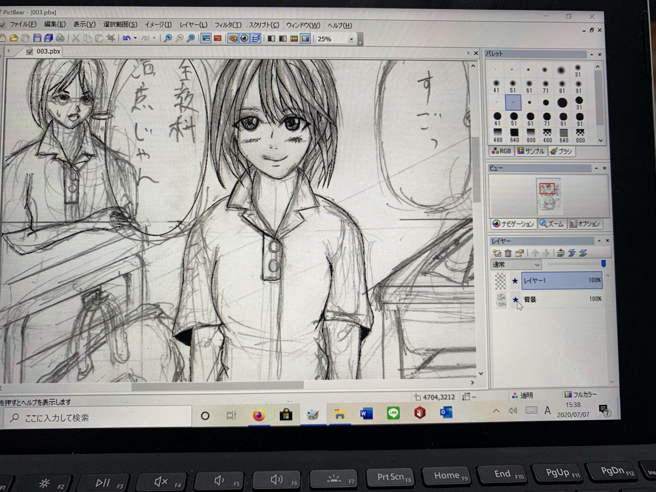656x492 pixels.
Task: Delete the layer with the trash icon
Action: coord(508,253)
